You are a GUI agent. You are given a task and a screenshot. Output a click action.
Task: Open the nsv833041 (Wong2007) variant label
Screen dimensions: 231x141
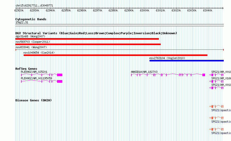tap(31, 47)
